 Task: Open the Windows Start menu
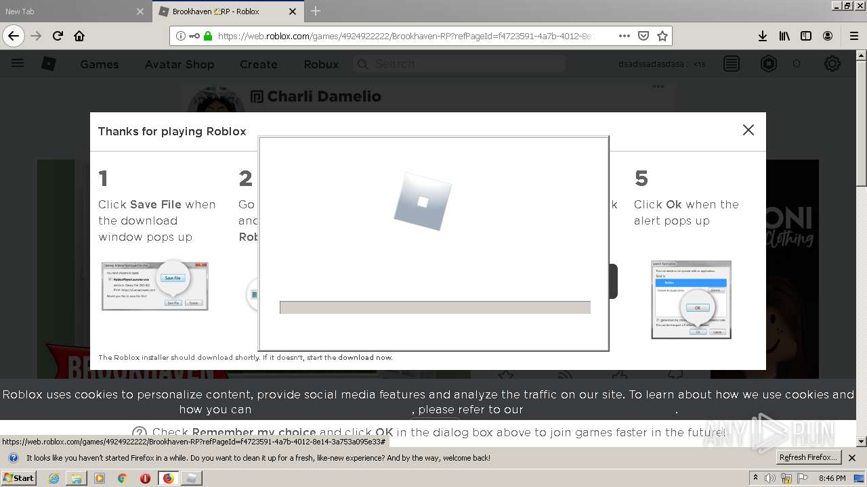point(19,478)
